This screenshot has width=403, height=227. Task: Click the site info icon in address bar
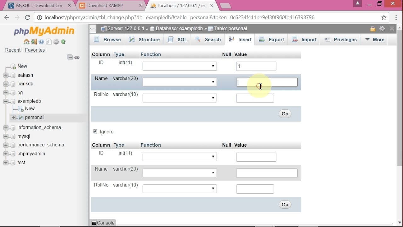coord(39,17)
